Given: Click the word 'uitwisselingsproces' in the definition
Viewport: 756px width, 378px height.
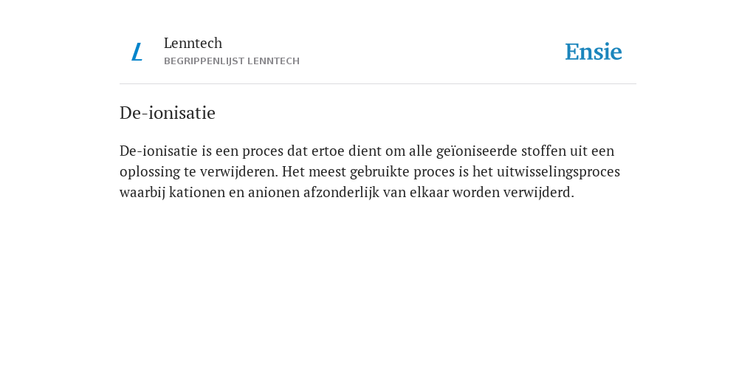Looking at the screenshot, I should coord(558,172).
